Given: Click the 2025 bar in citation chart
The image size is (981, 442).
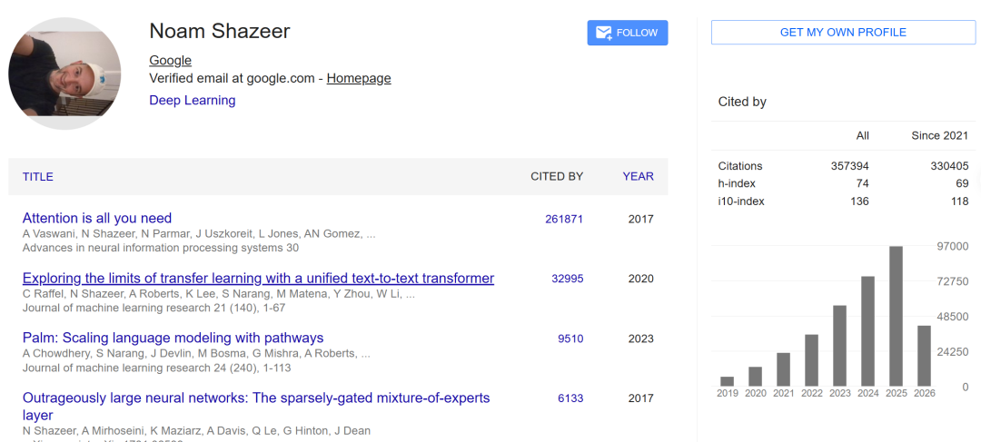Looking at the screenshot, I should pyautogui.click(x=896, y=317).
